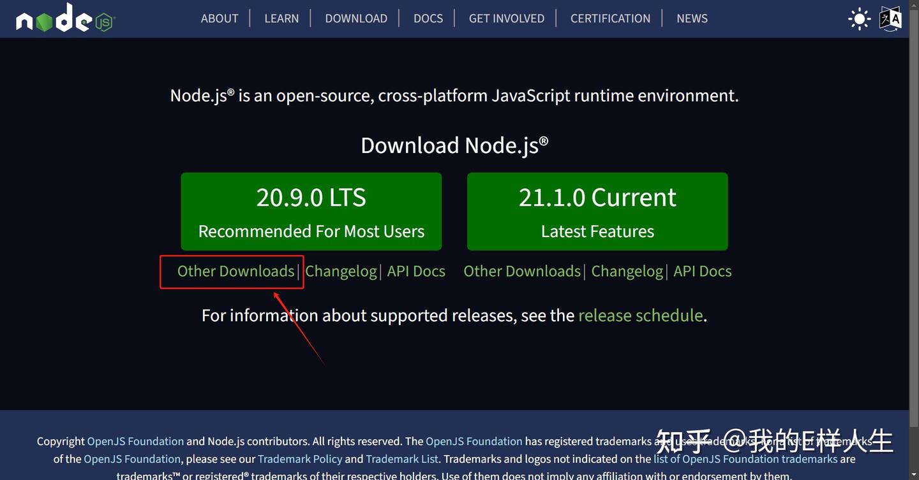Open the language selector icon
This screenshot has height=480, width=919.
click(x=890, y=18)
